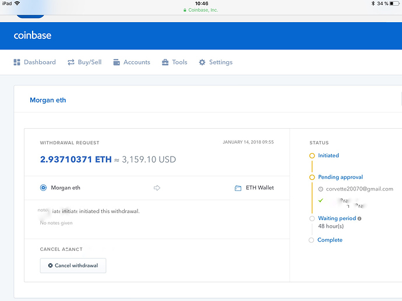Select the ETH Wallet destination label

pyautogui.click(x=260, y=188)
